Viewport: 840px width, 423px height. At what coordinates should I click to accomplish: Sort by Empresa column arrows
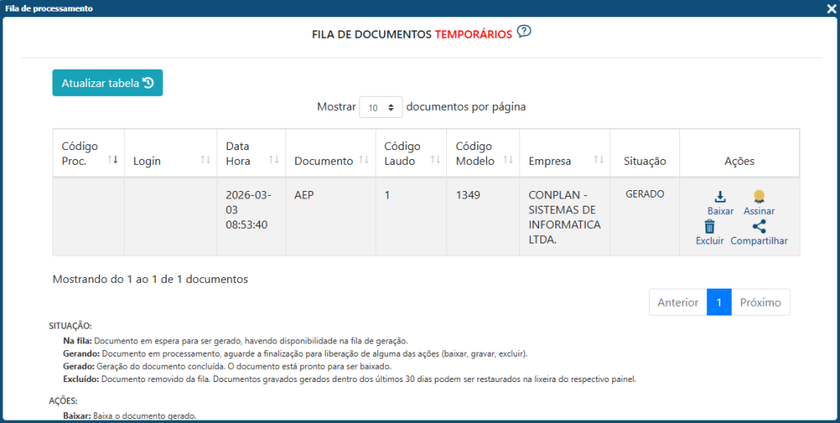point(599,160)
